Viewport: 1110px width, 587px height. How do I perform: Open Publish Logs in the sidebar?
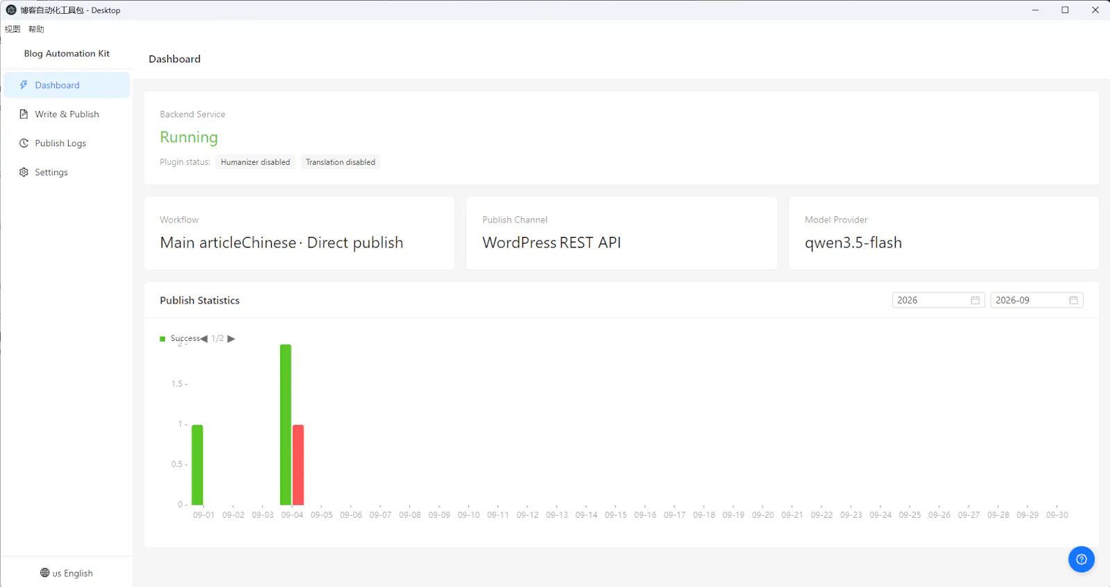(x=67, y=143)
